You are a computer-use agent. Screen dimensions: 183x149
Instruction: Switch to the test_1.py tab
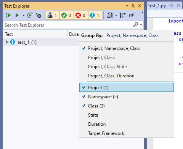pyautogui.click(x=157, y=6)
